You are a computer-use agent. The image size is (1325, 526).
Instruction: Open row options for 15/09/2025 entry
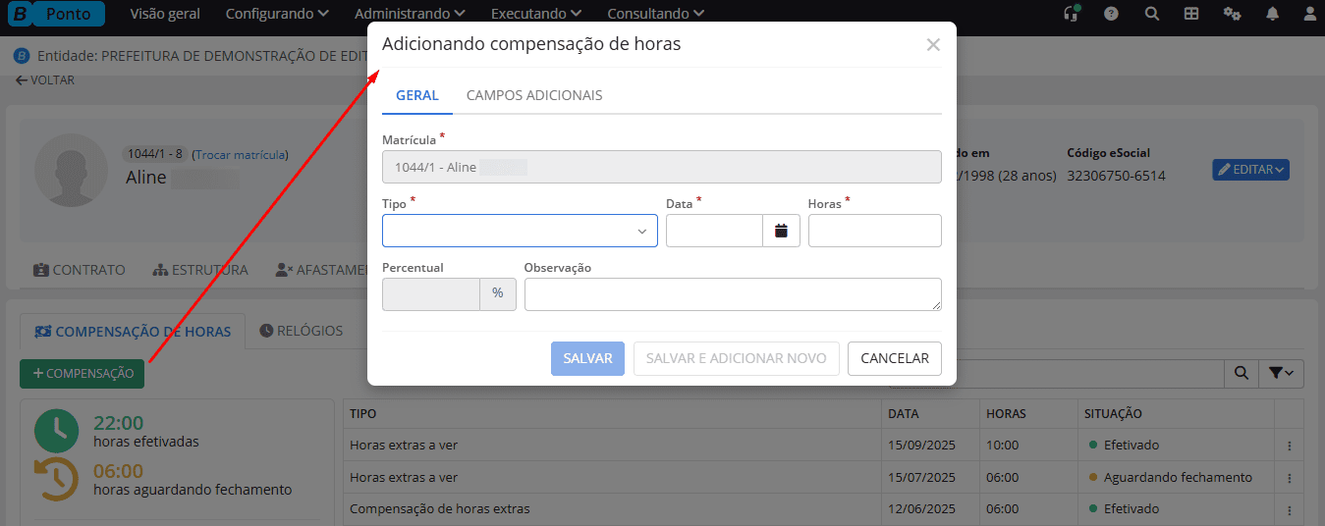tap(1289, 446)
